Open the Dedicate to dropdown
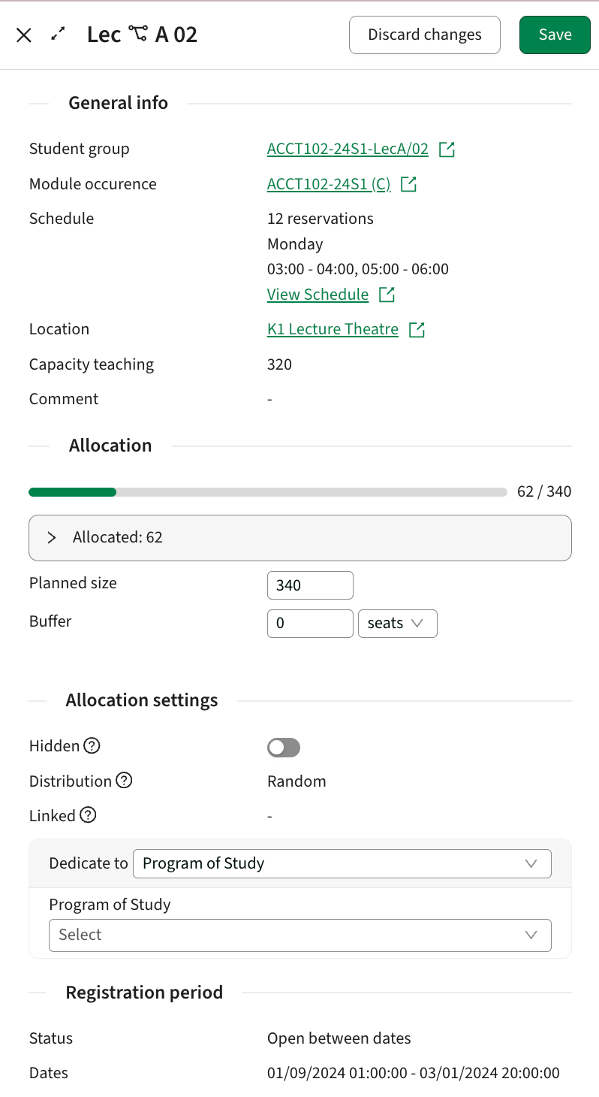 click(342, 863)
